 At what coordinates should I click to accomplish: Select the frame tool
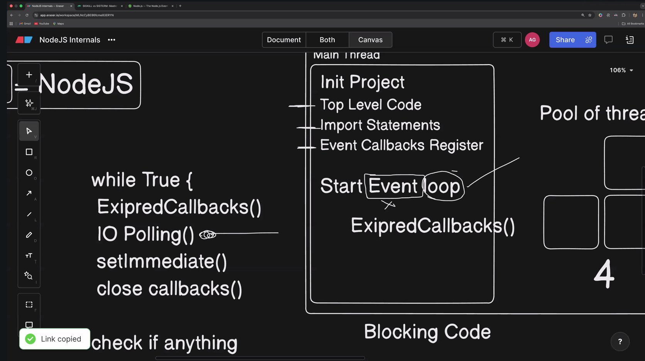pos(29,304)
